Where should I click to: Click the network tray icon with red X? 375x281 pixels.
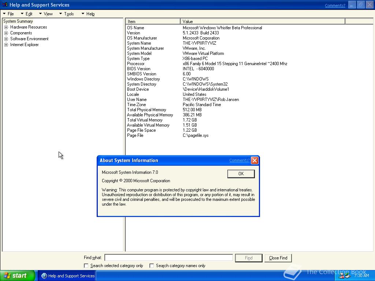click(341, 276)
